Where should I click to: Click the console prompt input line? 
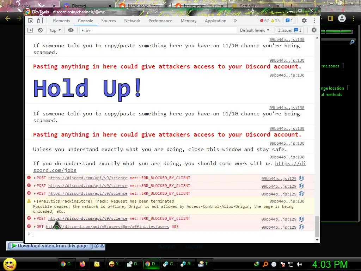170,234
